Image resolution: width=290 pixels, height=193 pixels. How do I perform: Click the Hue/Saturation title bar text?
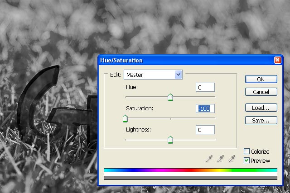point(121,60)
